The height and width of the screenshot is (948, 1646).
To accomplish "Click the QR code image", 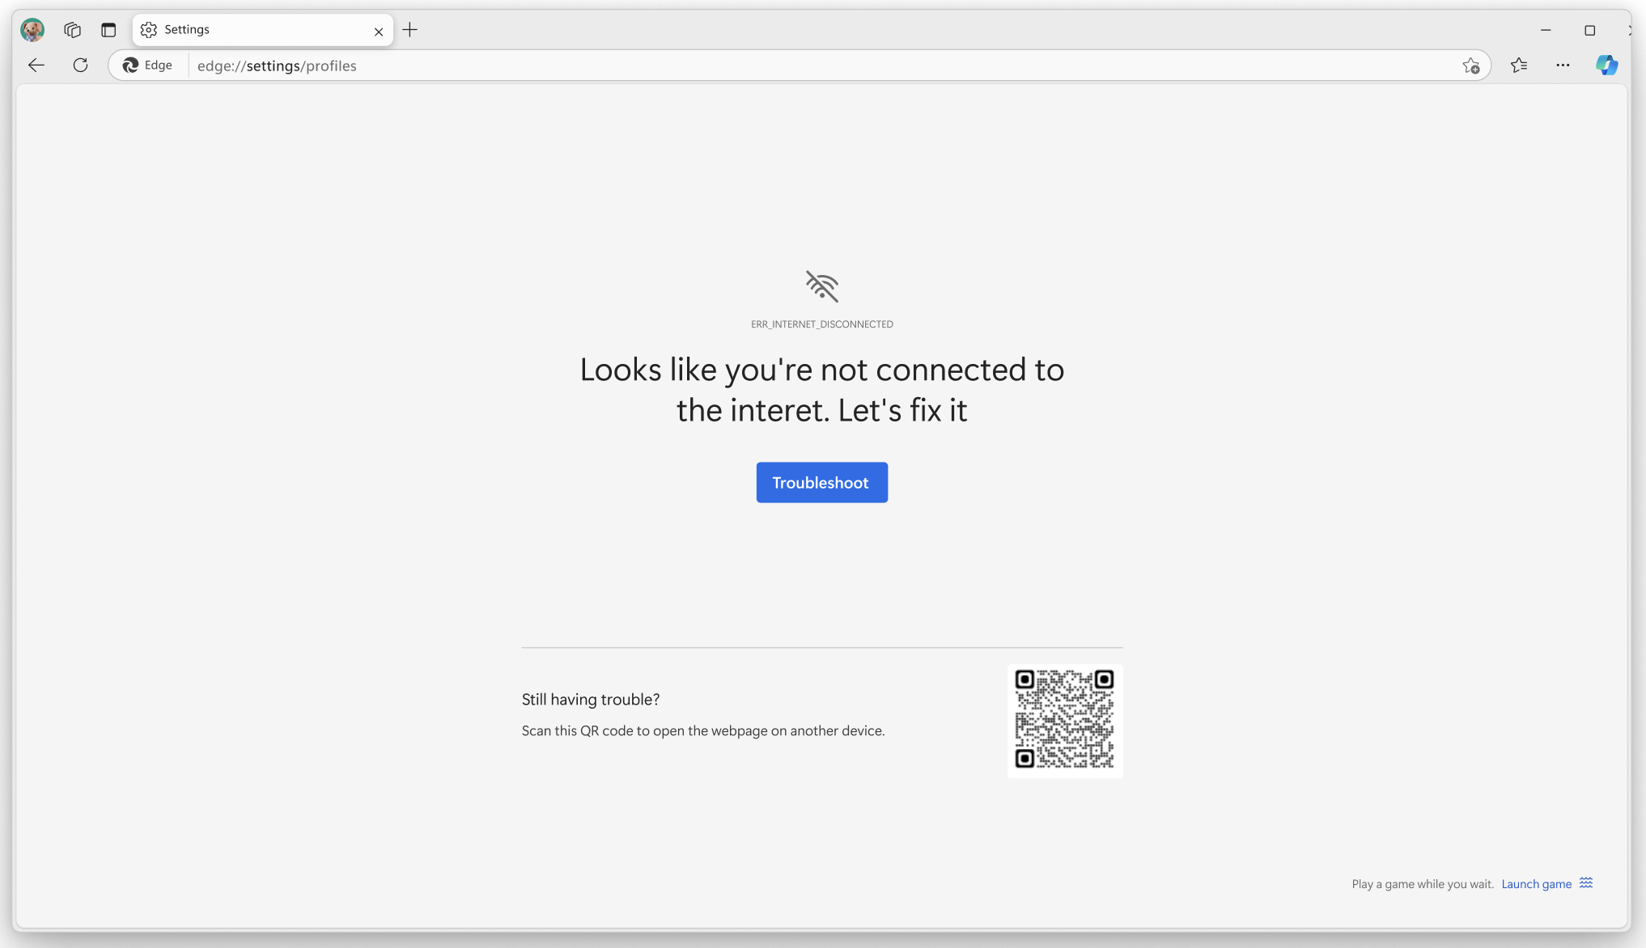I will [1064, 720].
